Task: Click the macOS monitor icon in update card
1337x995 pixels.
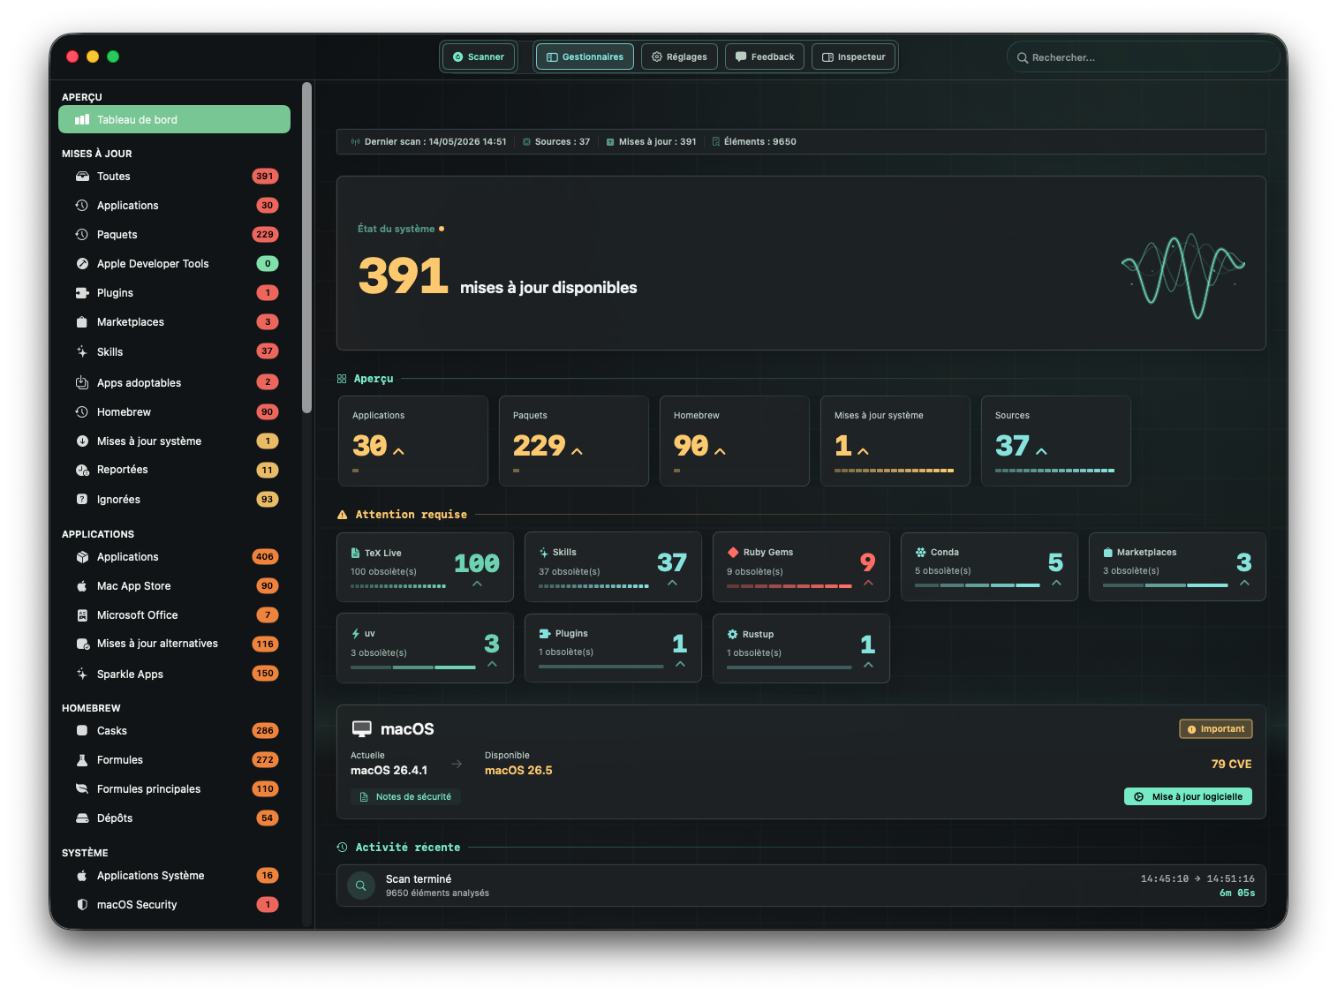Action: click(x=362, y=729)
